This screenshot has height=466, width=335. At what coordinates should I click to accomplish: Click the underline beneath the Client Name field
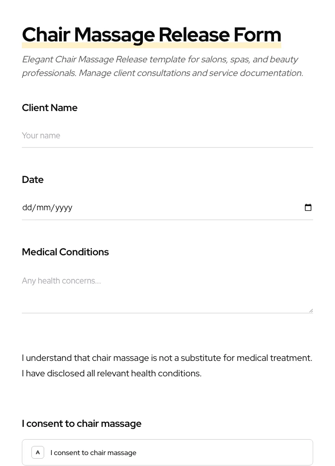tap(167, 147)
